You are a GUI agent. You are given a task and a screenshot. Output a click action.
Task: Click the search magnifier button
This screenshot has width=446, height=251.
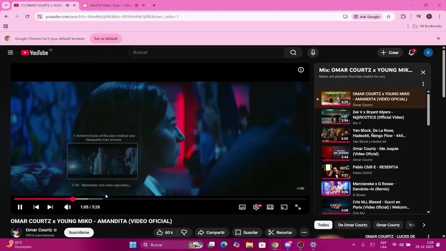[x=293, y=53]
